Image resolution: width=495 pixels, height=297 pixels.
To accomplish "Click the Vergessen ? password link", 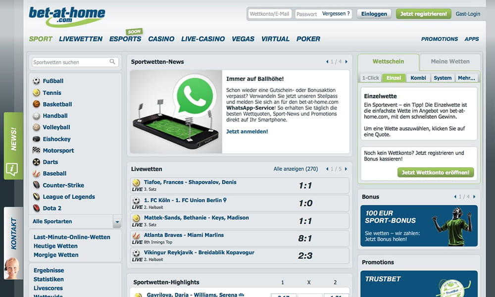I will pos(336,13).
